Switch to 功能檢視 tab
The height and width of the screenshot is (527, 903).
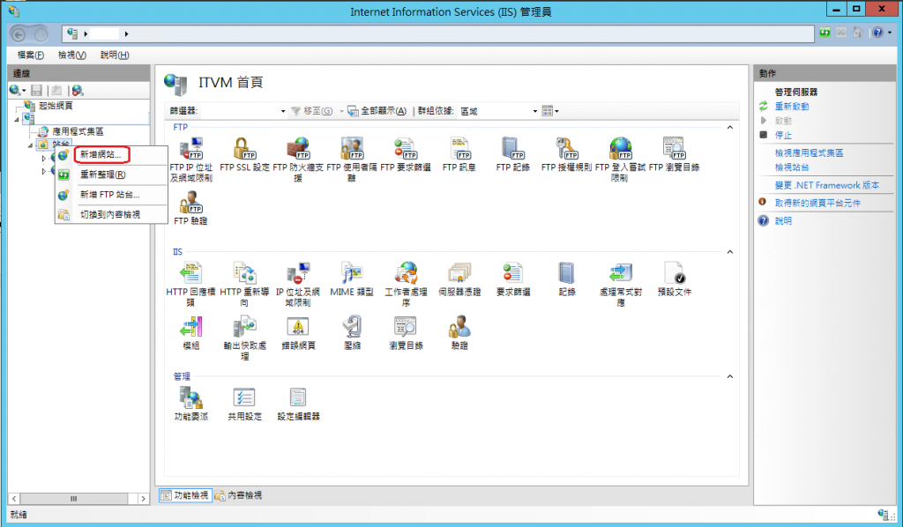click(185, 494)
